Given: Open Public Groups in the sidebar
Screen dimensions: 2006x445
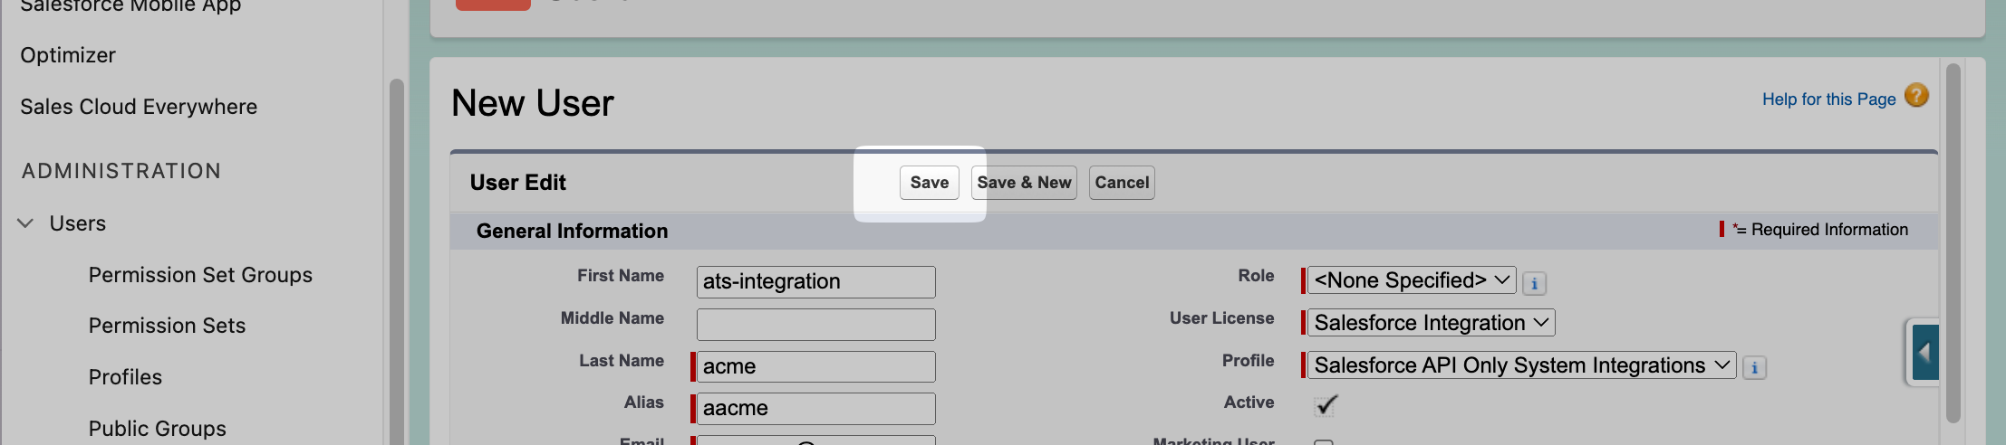Looking at the screenshot, I should pyautogui.click(x=158, y=429).
